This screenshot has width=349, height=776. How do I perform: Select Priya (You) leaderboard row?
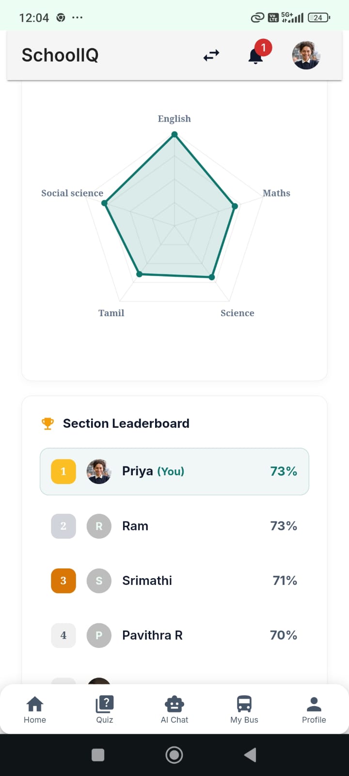tap(174, 471)
